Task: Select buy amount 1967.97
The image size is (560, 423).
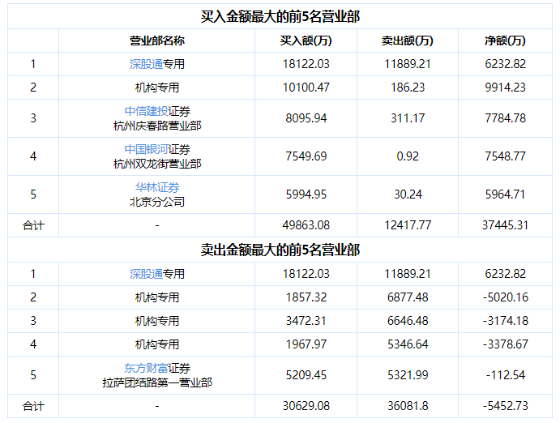Action: pos(306,344)
